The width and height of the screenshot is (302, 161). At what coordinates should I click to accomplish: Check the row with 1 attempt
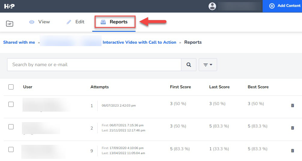click(x=11, y=104)
